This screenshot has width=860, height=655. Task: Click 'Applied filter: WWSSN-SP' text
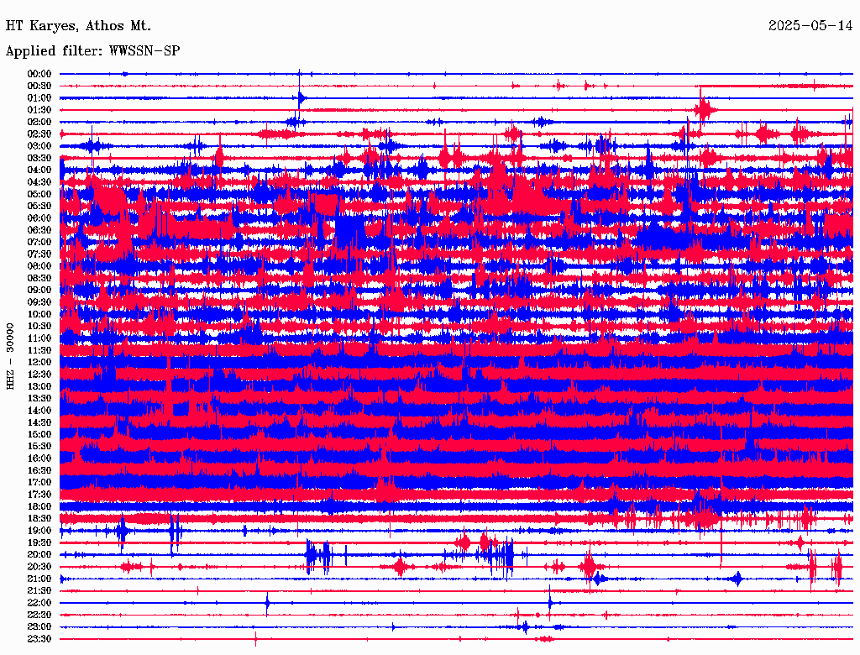pos(92,51)
